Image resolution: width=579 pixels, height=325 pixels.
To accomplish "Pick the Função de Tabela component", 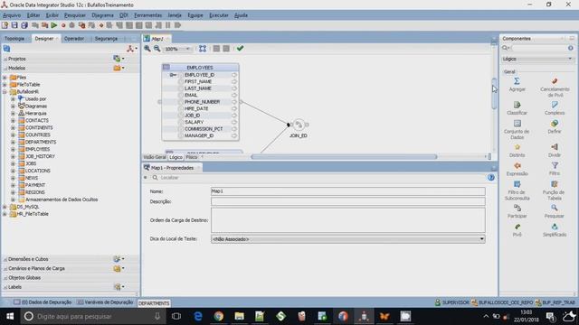I will [x=554, y=190].
